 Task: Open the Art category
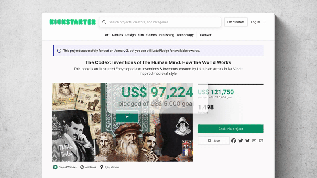click(x=107, y=35)
